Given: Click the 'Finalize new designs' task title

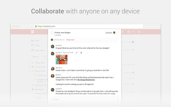Looking at the screenshot, I should point(62,33).
